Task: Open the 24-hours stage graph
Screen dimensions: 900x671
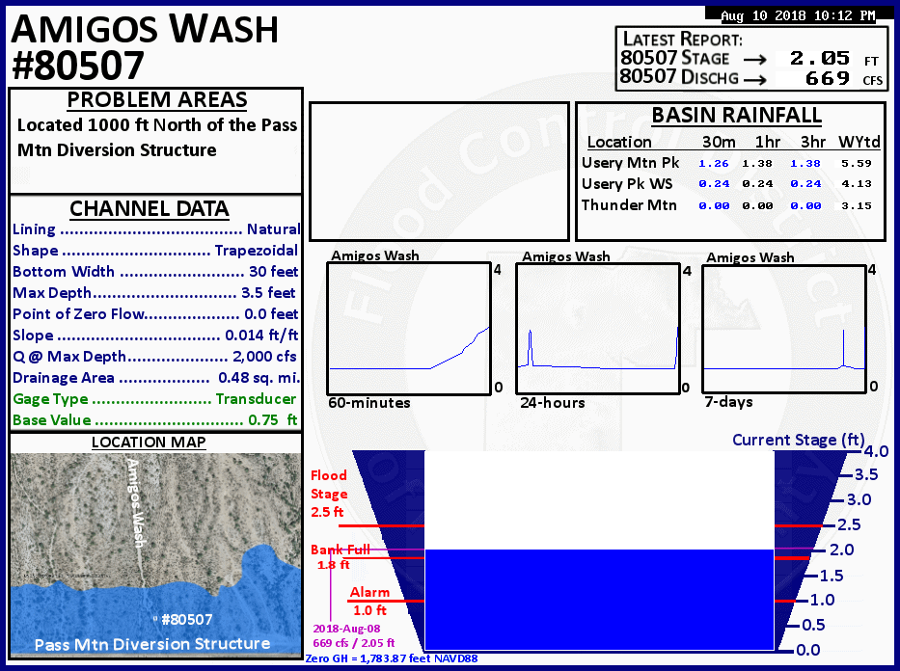Action: click(x=598, y=328)
